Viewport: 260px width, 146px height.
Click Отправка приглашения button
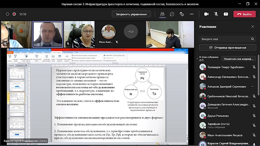pos(227,48)
